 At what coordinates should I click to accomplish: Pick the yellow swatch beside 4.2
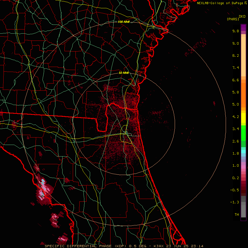243,118
